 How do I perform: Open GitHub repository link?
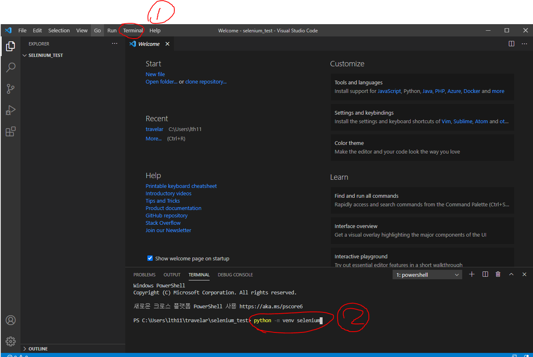coord(167,215)
